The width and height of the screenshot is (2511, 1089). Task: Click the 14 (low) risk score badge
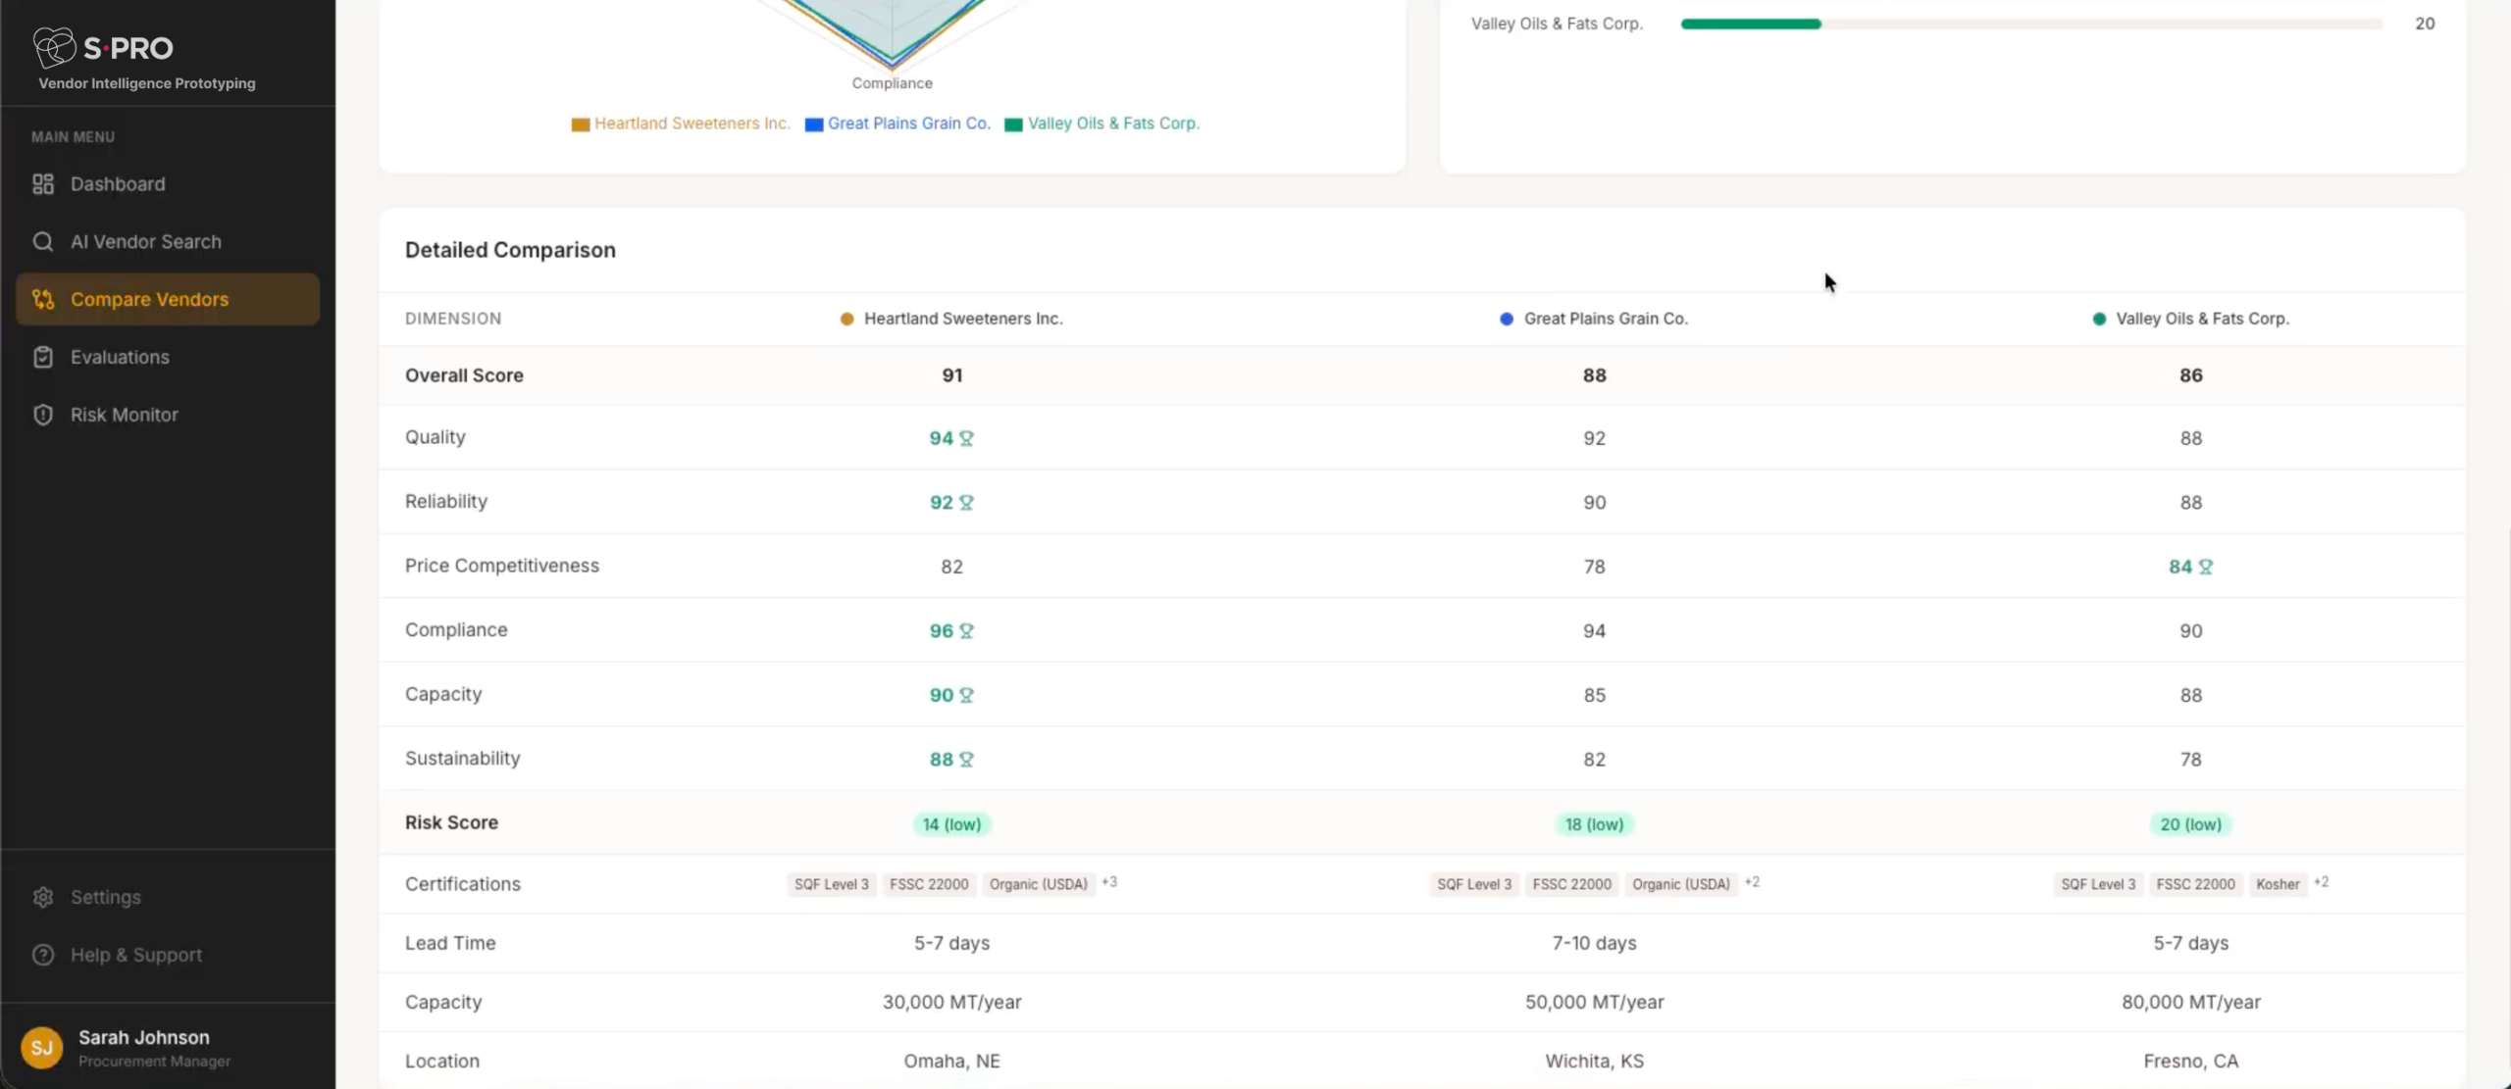[x=951, y=825]
